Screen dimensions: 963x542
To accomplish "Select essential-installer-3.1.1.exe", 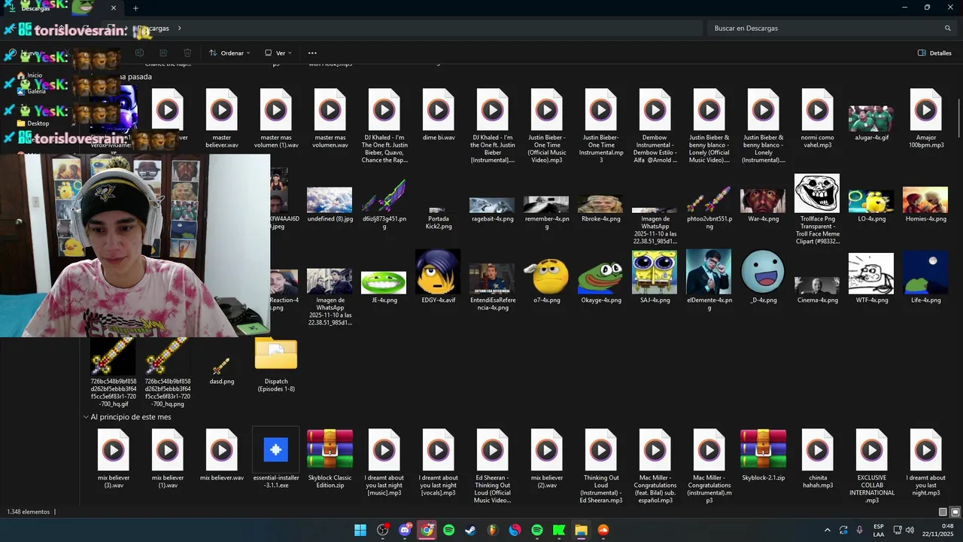I will coord(276,458).
